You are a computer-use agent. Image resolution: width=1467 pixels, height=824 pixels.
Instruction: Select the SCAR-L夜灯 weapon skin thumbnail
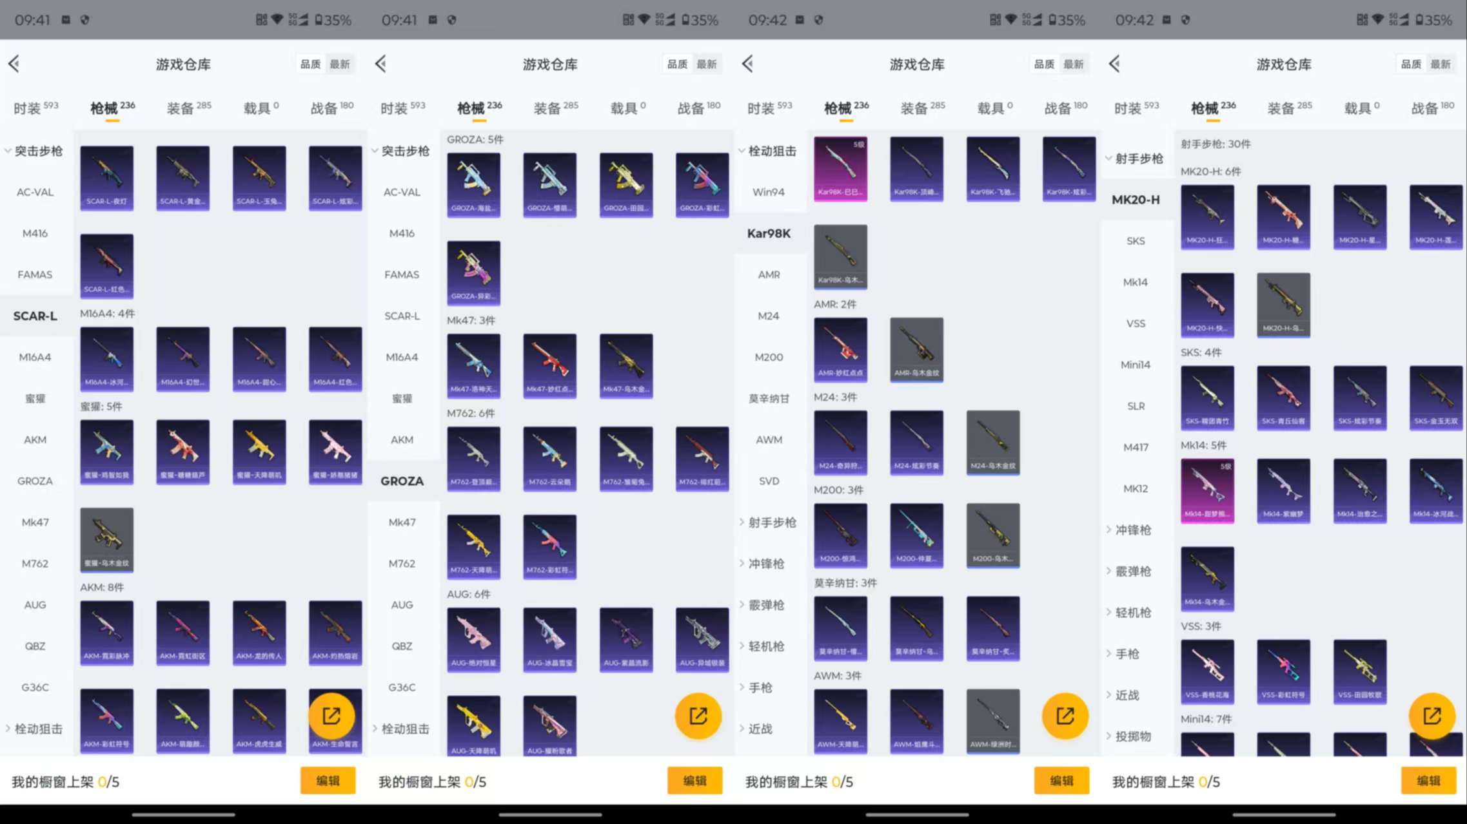click(106, 177)
